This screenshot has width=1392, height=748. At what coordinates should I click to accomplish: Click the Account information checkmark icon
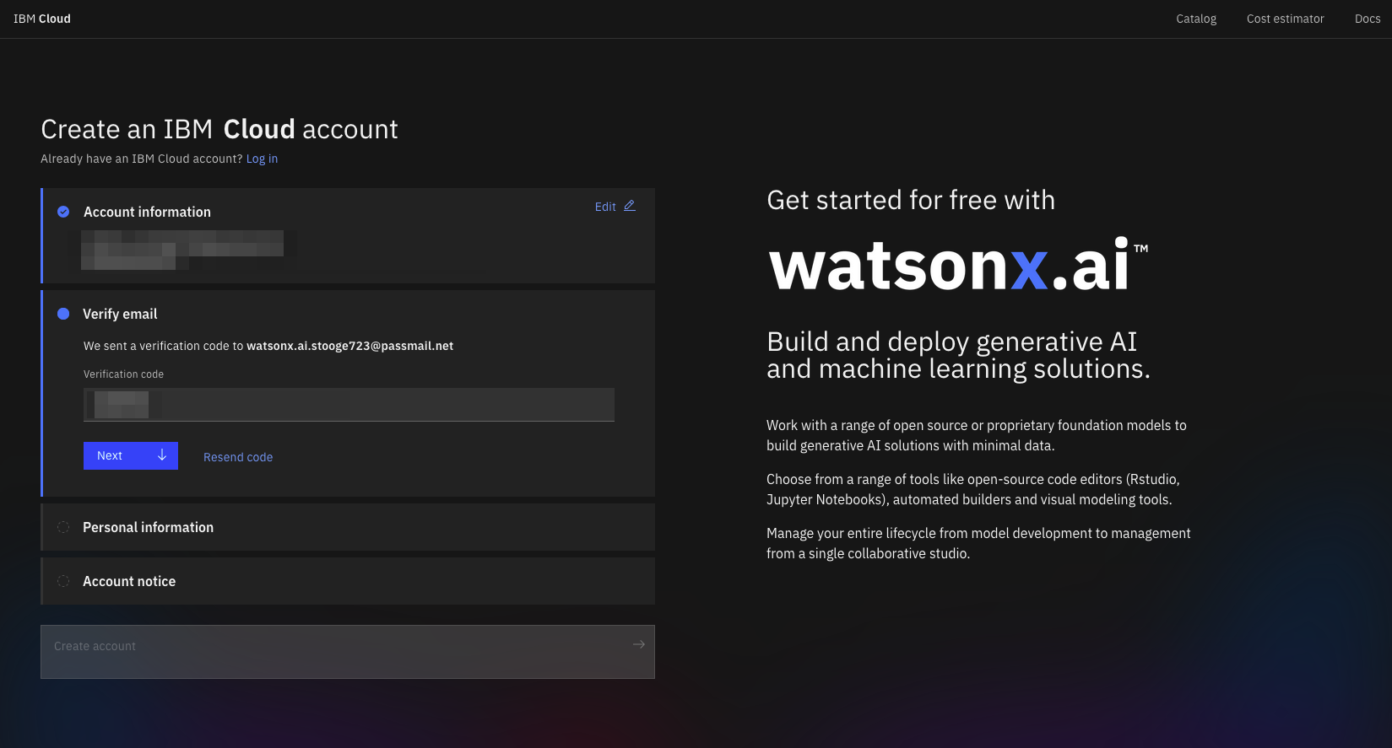(x=63, y=212)
